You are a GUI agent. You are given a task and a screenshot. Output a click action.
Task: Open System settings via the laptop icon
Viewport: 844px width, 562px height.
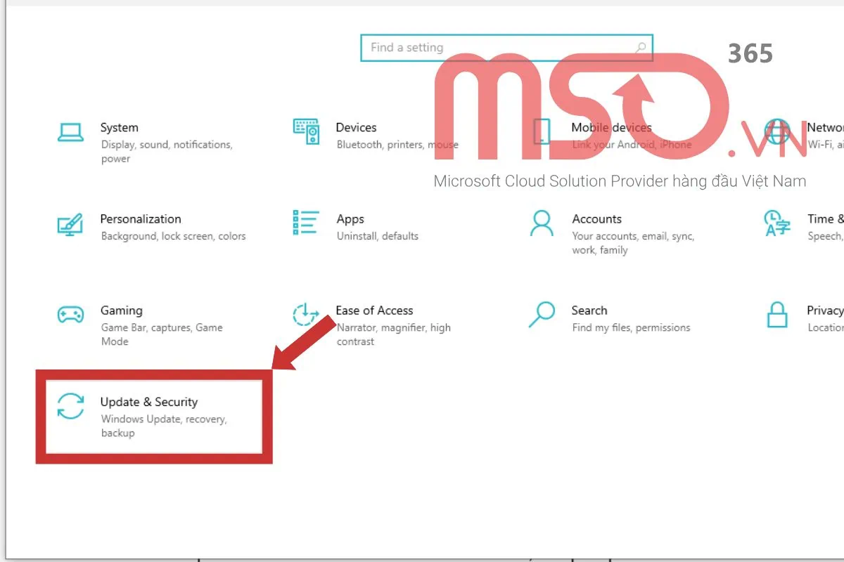(70, 133)
